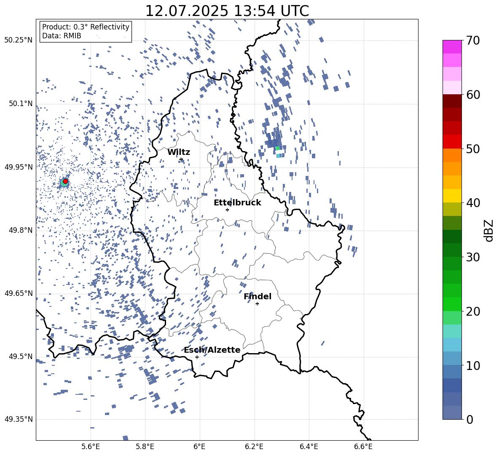Viewport: 499px width, 455px height.
Task: Click the 49.65°N latitude label
Action: coord(19,293)
